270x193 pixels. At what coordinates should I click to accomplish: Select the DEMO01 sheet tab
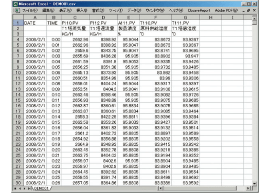pos(41,188)
